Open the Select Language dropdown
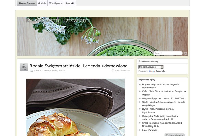This screenshot has height=136, width=205. pos(151,67)
